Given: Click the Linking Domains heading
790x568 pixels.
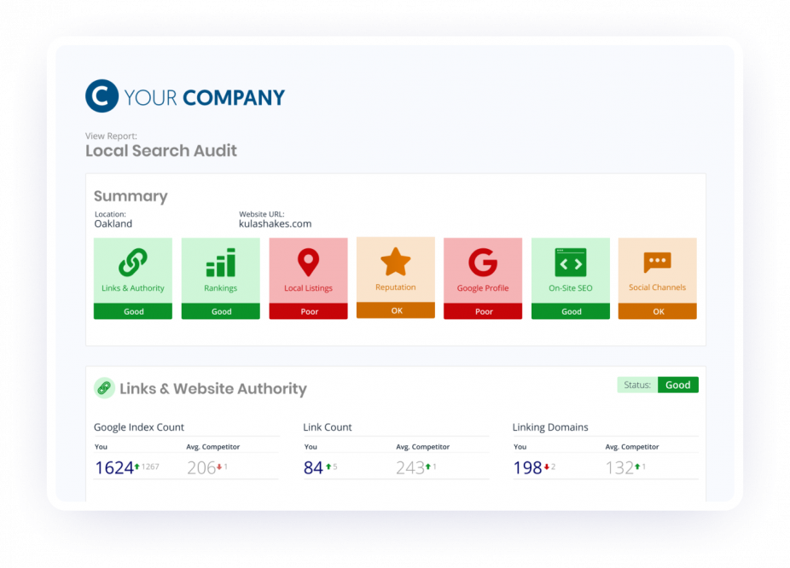Looking at the screenshot, I should coord(550,427).
